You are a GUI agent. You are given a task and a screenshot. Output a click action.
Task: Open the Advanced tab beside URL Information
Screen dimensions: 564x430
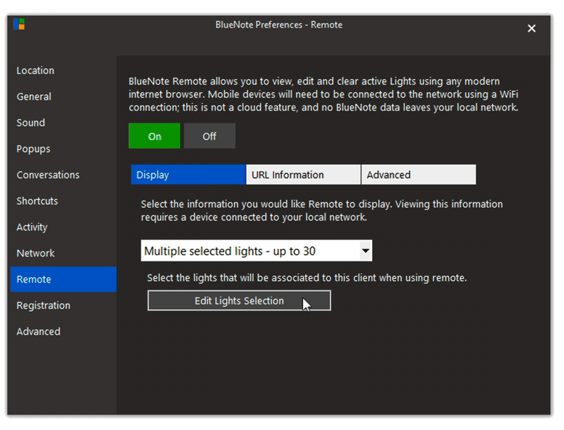419,175
